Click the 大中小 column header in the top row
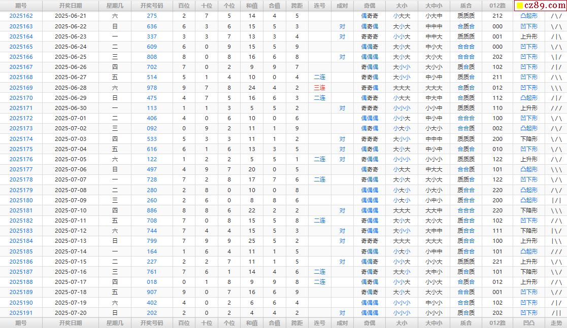 (433, 6)
